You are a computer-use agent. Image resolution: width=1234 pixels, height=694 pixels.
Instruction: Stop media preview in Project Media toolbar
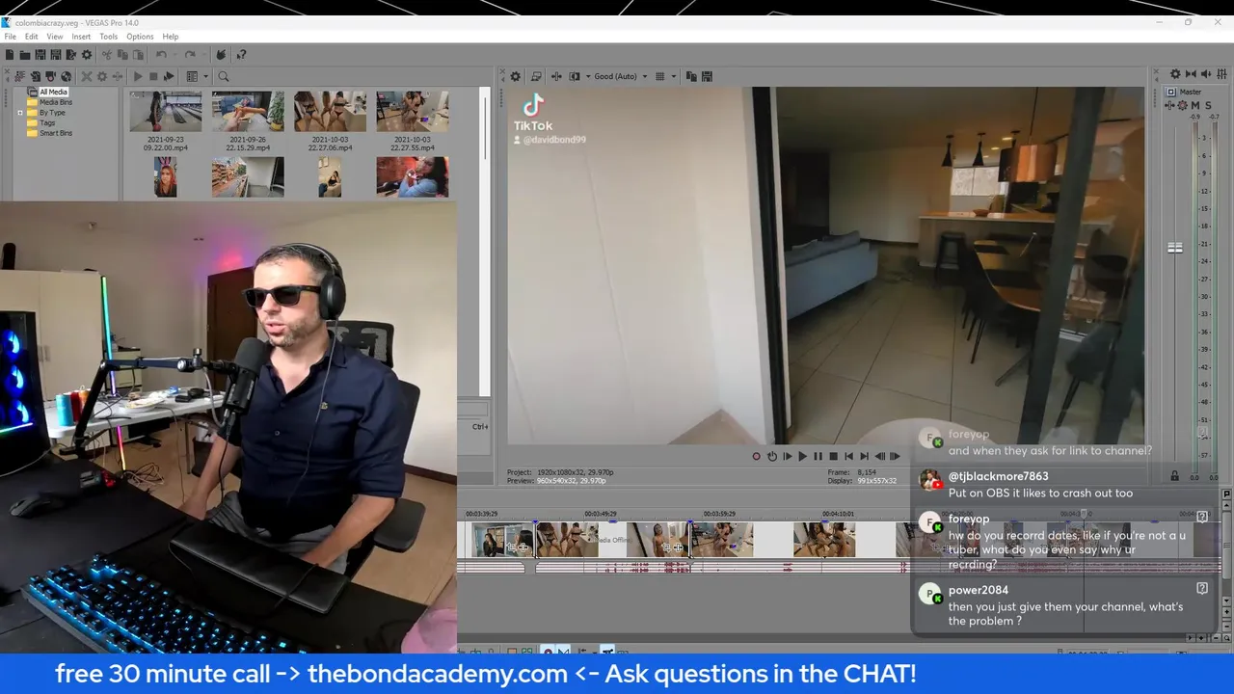pyautogui.click(x=153, y=76)
